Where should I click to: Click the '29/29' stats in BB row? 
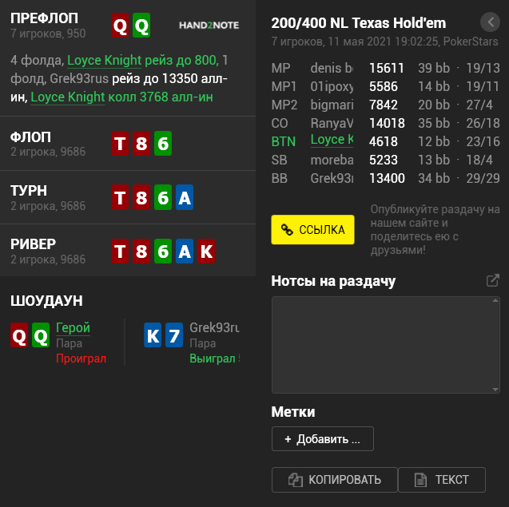(483, 178)
